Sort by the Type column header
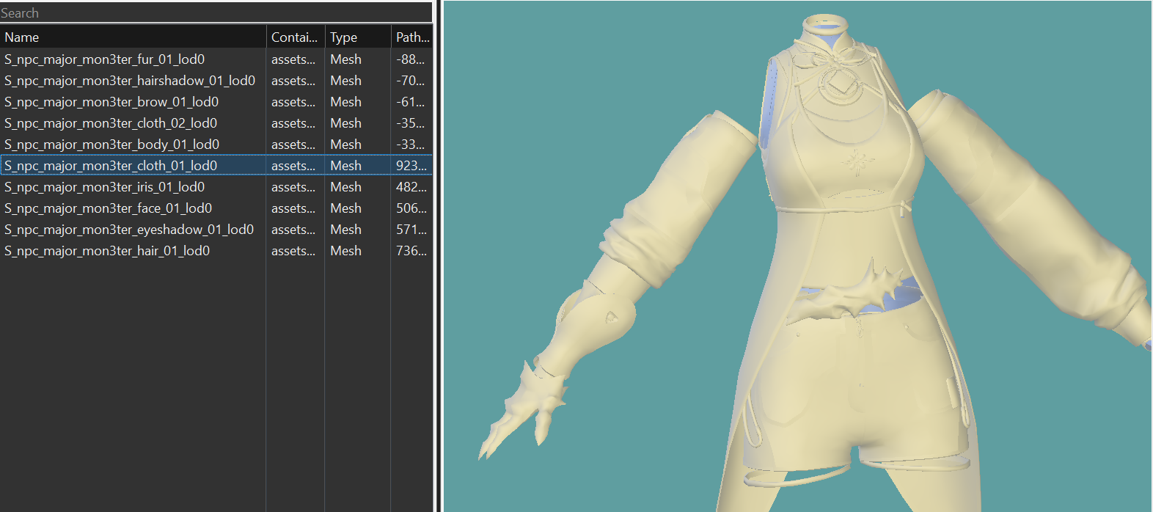1153x512 pixels. [358, 37]
